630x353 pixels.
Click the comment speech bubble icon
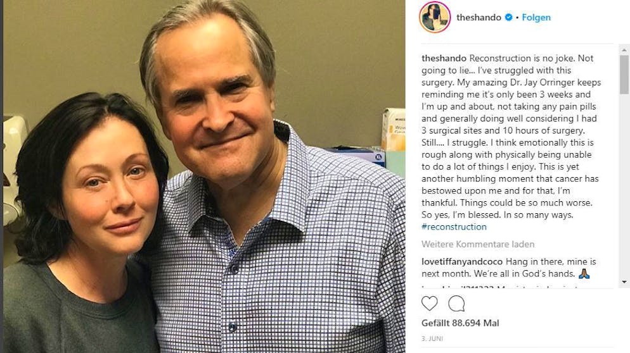point(456,304)
